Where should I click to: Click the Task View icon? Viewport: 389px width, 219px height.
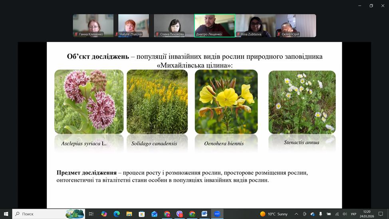click(91, 214)
